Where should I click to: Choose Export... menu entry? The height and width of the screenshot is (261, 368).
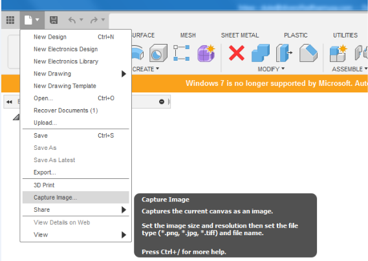click(76, 172)
